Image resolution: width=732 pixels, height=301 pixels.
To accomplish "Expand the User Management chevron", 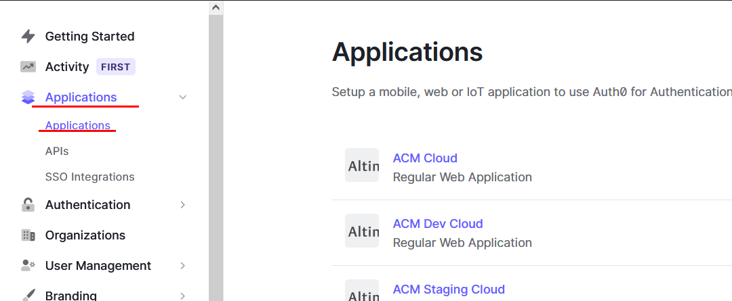I will pyautogui.click(x=183, y=266).
